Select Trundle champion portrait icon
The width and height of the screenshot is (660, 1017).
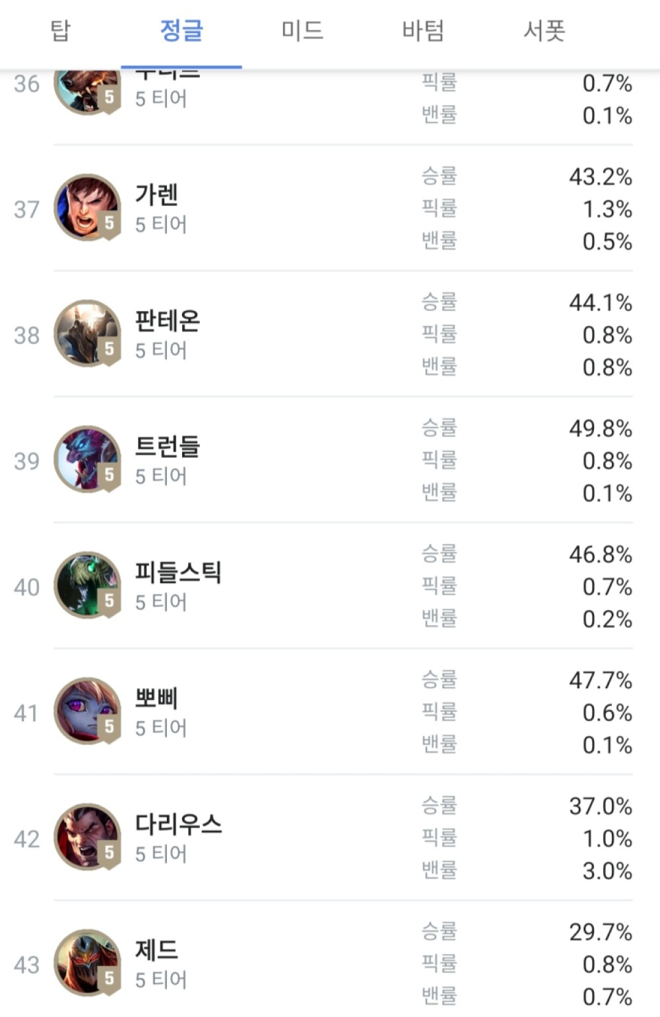click(86, 460)
